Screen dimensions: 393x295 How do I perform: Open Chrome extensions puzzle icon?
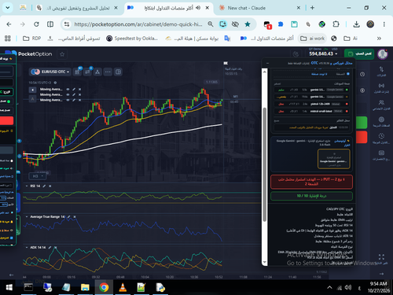tap(336, 24)
